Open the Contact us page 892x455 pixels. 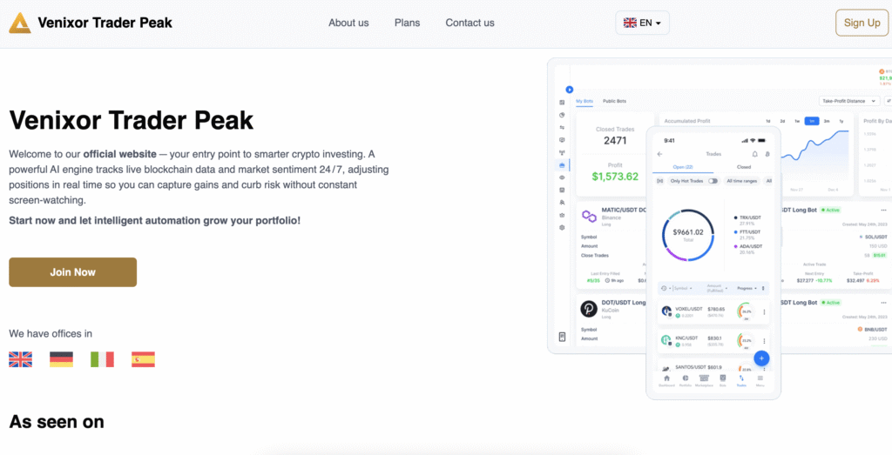click(470, 23)
